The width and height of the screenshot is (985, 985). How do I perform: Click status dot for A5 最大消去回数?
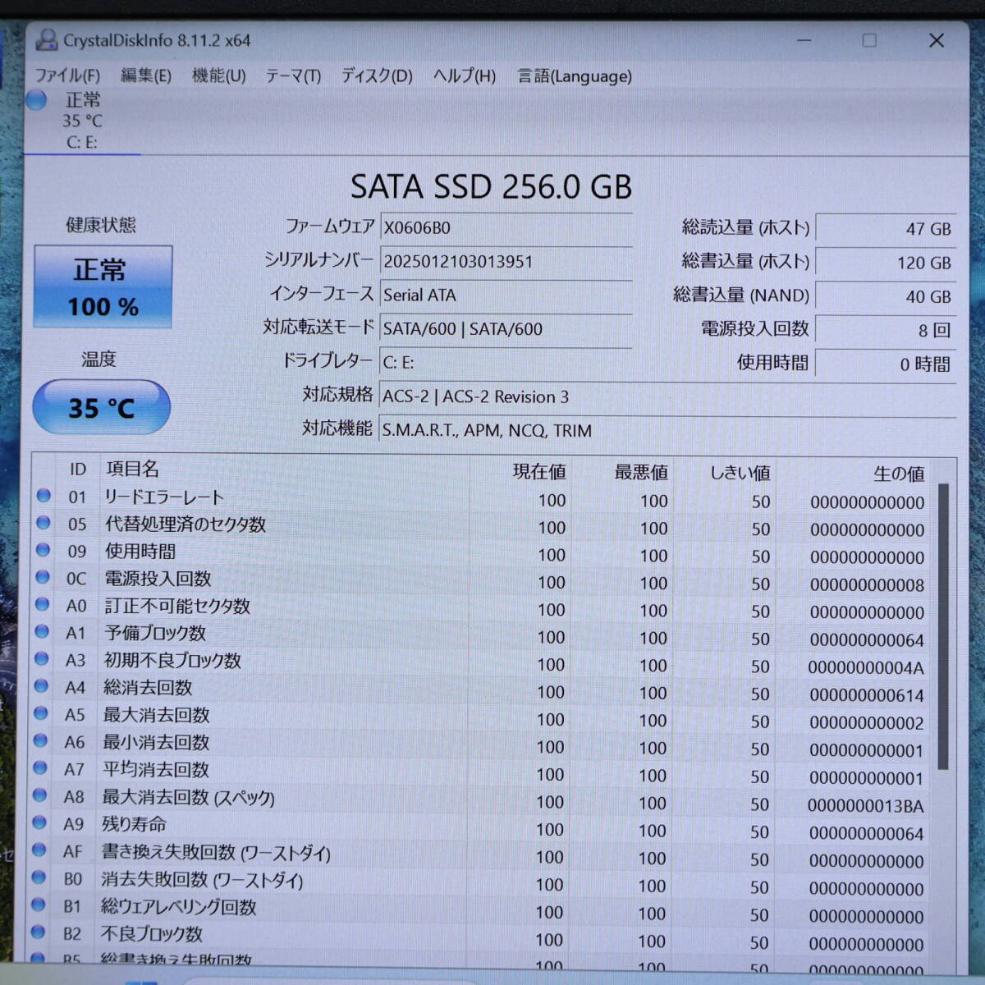[x=41, y=713]
